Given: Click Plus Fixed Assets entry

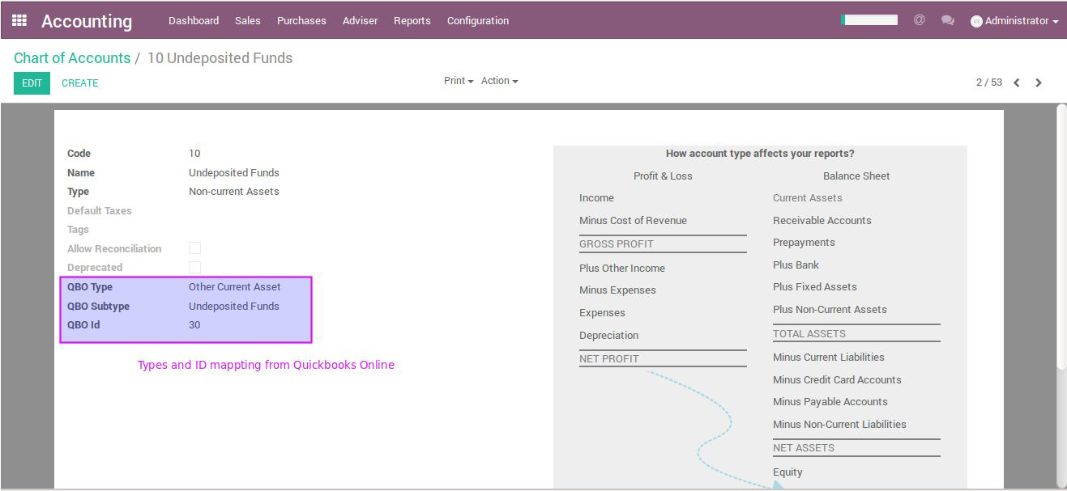Looking at the screenshot, I should 815,286.
